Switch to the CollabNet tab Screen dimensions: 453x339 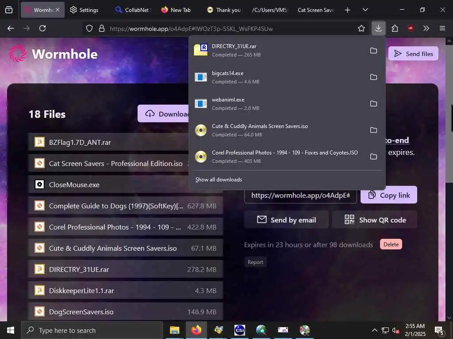pyautogui.click(x=132, y=10)
